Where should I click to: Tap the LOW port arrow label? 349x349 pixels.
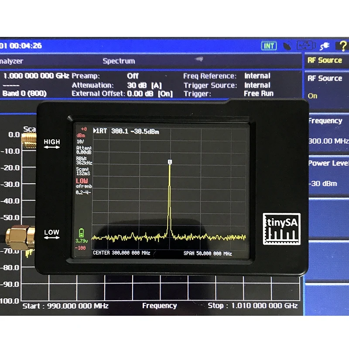51,234
